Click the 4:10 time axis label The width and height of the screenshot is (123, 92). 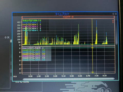63,76
